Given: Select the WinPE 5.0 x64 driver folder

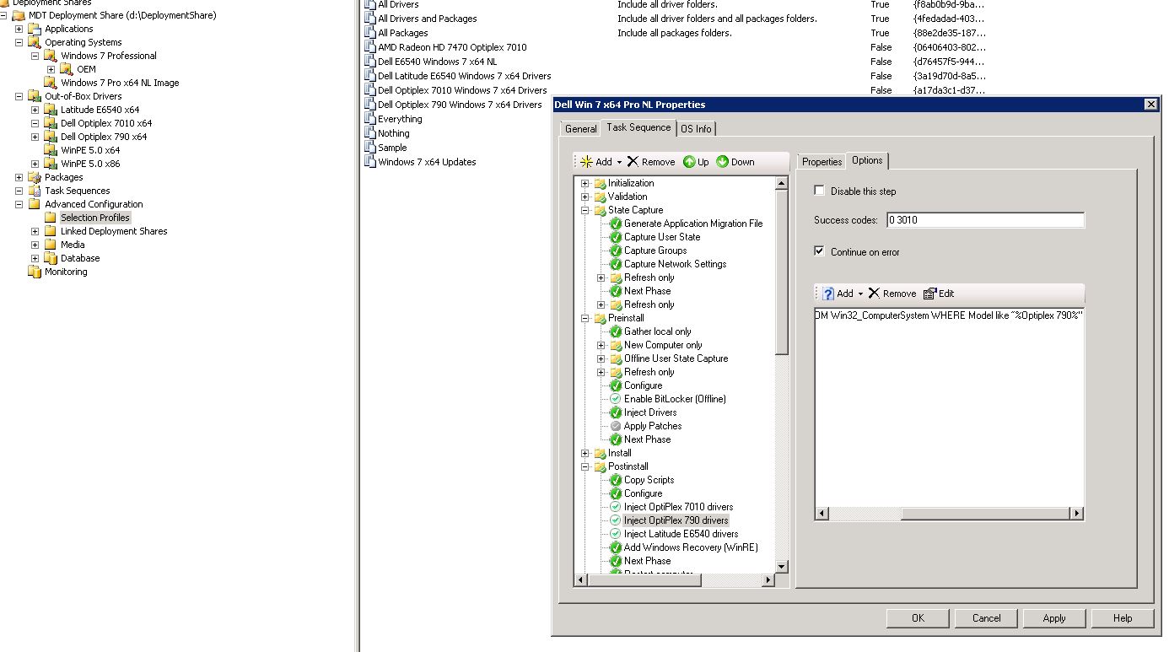Looking at the screenshot, I should (x=90, y=150).
